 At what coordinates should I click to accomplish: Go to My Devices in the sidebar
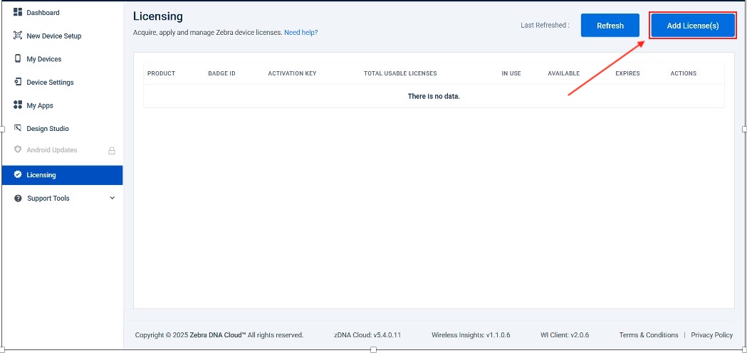44,59
